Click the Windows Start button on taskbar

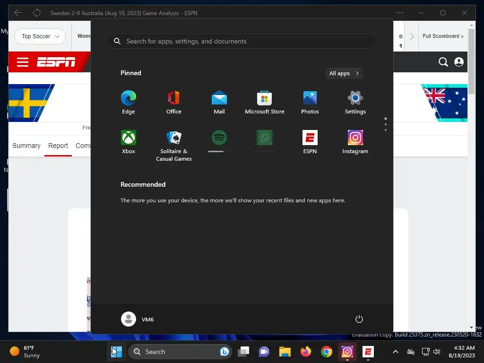(116, 352)
